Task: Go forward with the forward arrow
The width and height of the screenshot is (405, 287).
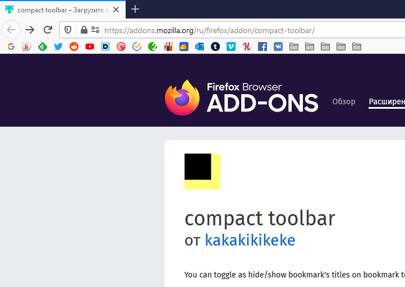Action: (x=30, y=30)
